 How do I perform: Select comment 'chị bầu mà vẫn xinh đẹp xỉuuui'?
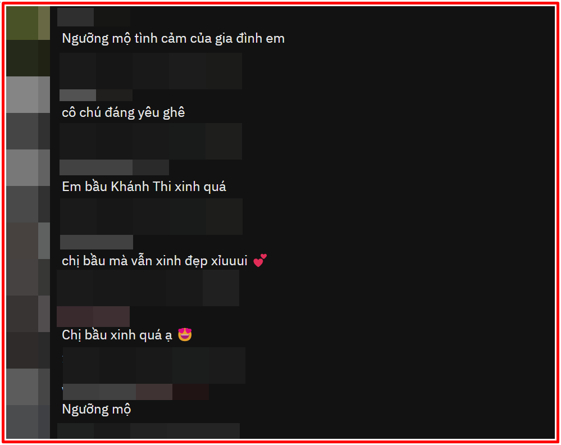coord(154,261)
